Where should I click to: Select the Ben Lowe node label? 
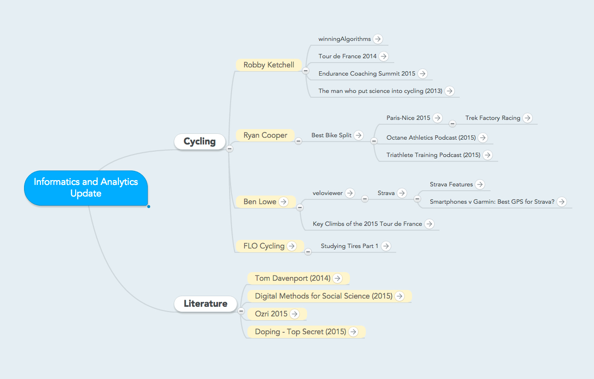tap(260, 202)
